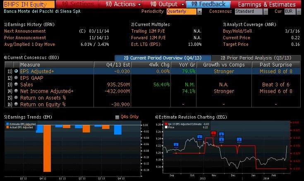Click the red Q4 13 EPS Estimate legend swatch
Viewport: 304px width, 181px height.
click(x=166, y=124)
